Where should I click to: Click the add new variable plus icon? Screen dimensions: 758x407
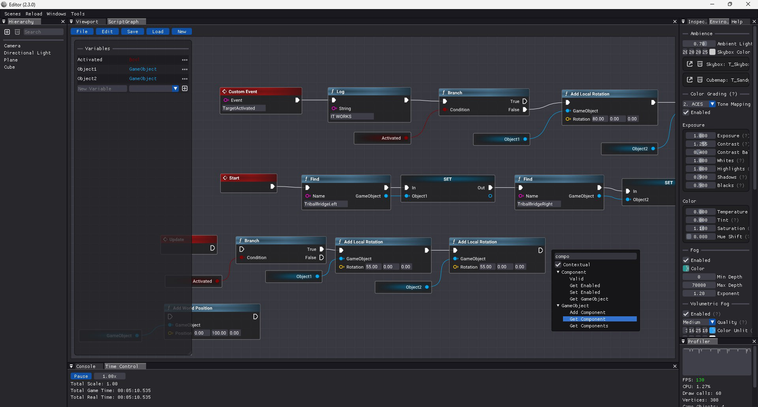(x=185, y=88)
